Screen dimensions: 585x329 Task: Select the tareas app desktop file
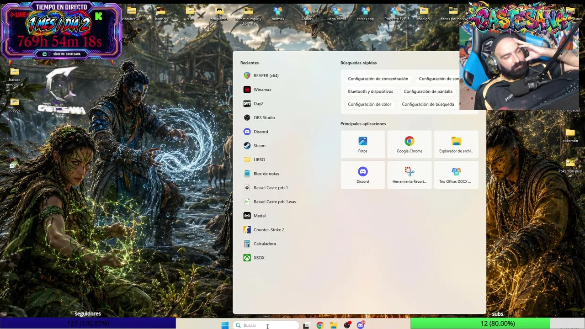coord(366,14)
